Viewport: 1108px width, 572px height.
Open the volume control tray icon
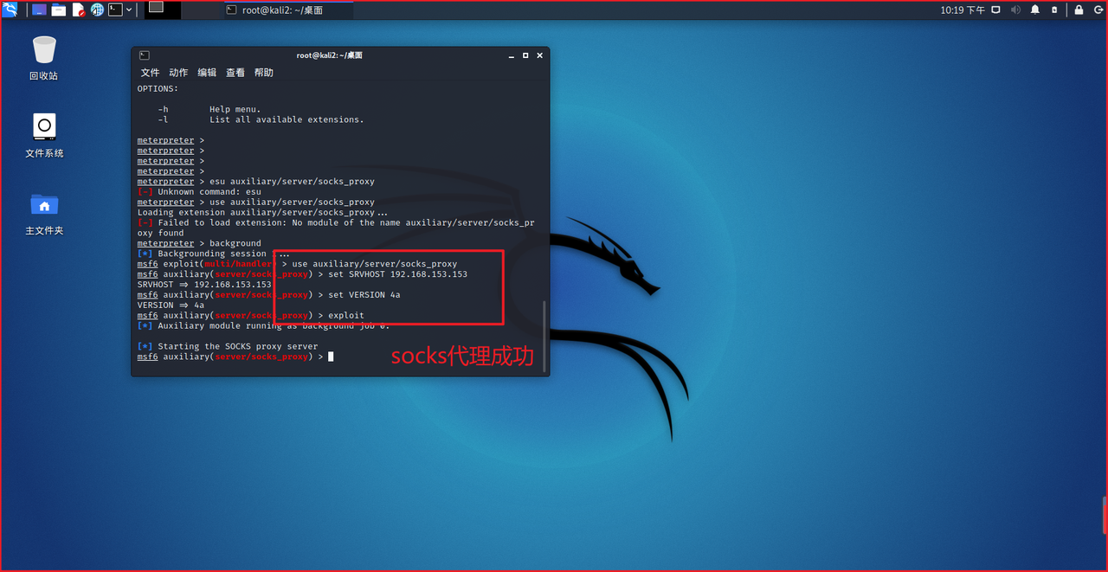point(1015,10)
